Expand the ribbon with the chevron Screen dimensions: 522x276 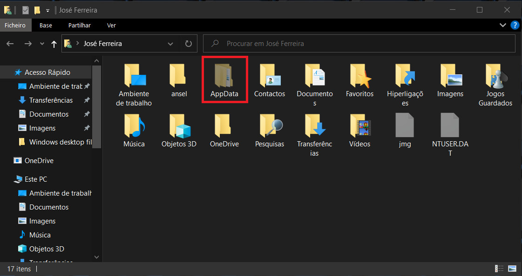503,25
